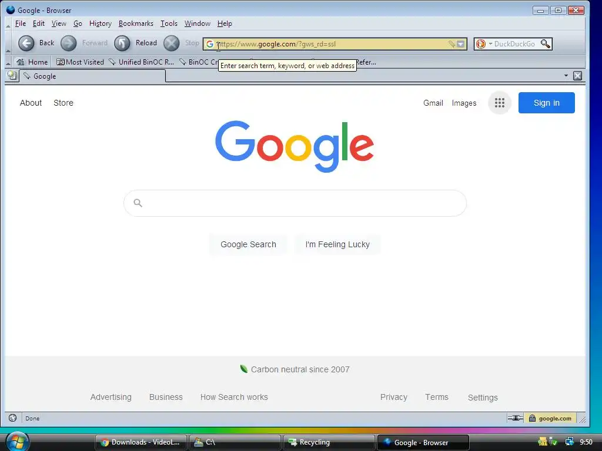Click the About link on Google
Viewport: 602px width, 451px height.
point(31,103)
